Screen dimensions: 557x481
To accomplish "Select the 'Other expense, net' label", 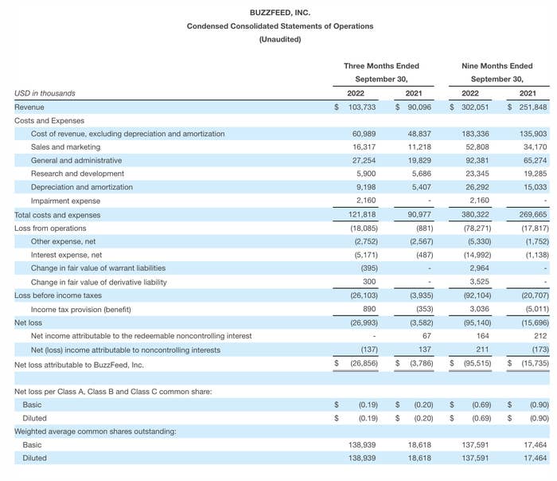I will tap(63, 241).
